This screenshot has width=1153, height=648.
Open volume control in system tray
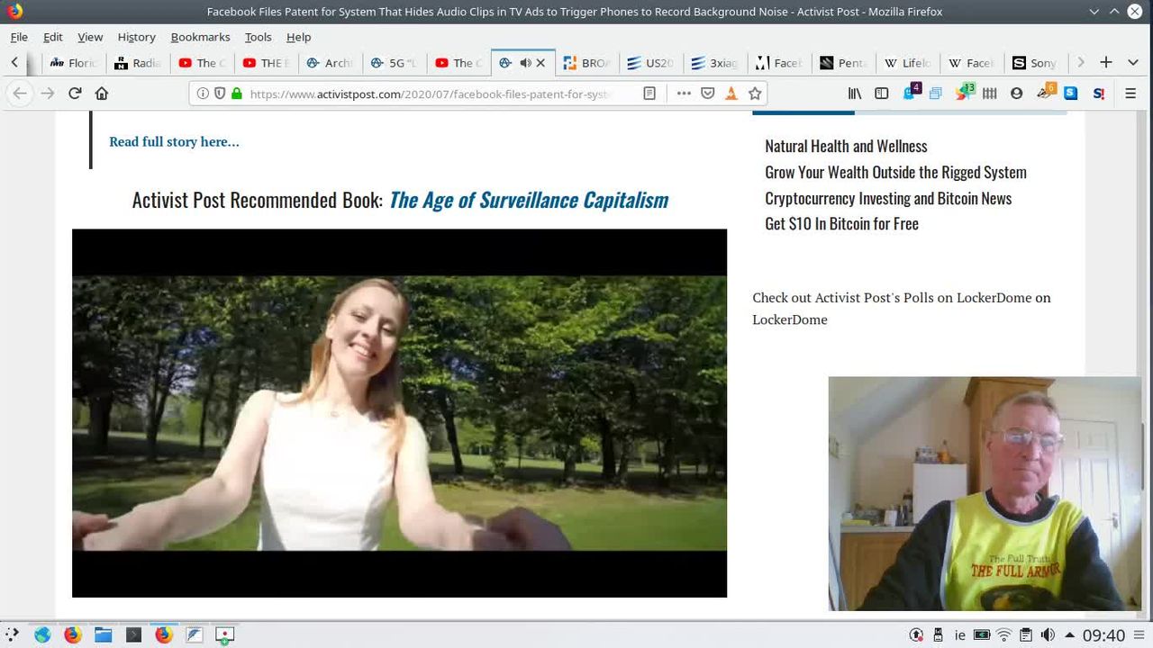tap(1048, 635)
